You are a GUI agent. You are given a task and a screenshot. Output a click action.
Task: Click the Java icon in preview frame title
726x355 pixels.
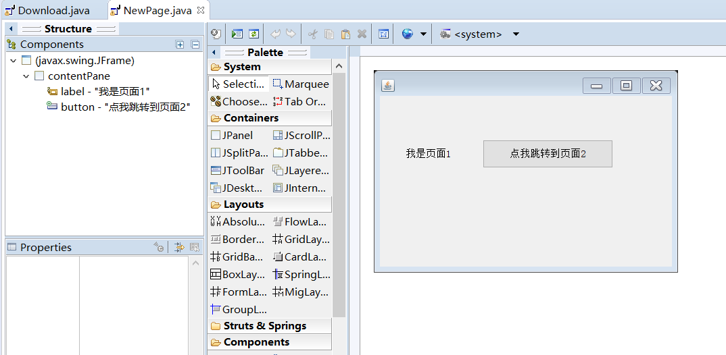[x=388, y=86]
